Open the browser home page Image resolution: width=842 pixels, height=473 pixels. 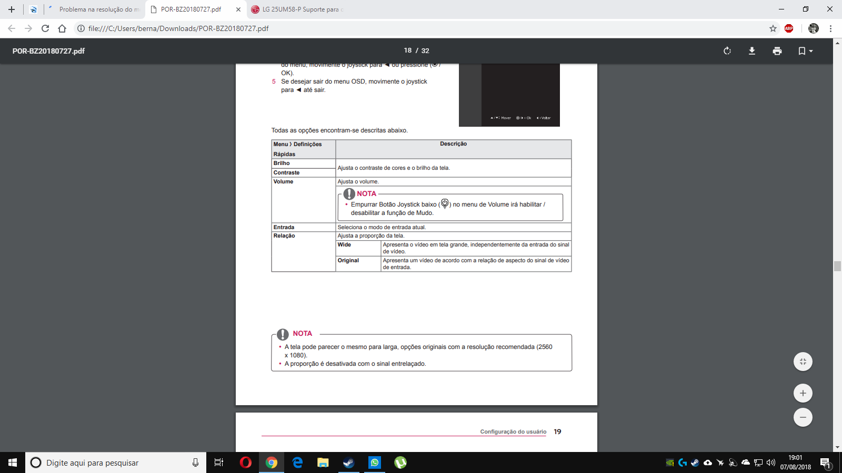[x=62, y=28]
